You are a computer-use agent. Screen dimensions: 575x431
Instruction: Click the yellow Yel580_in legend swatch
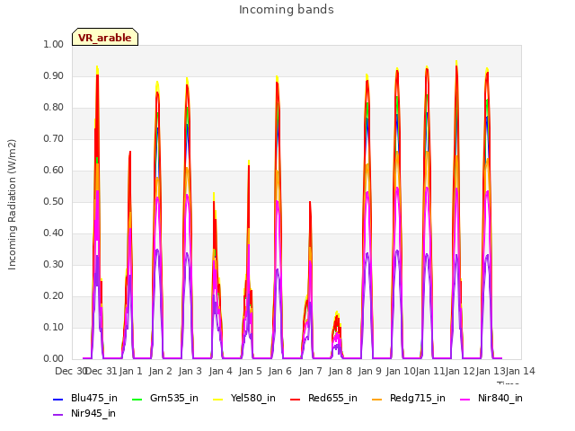(x=217, y=399)
